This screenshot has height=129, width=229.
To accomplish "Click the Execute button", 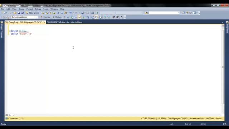I will click(45, 17).
